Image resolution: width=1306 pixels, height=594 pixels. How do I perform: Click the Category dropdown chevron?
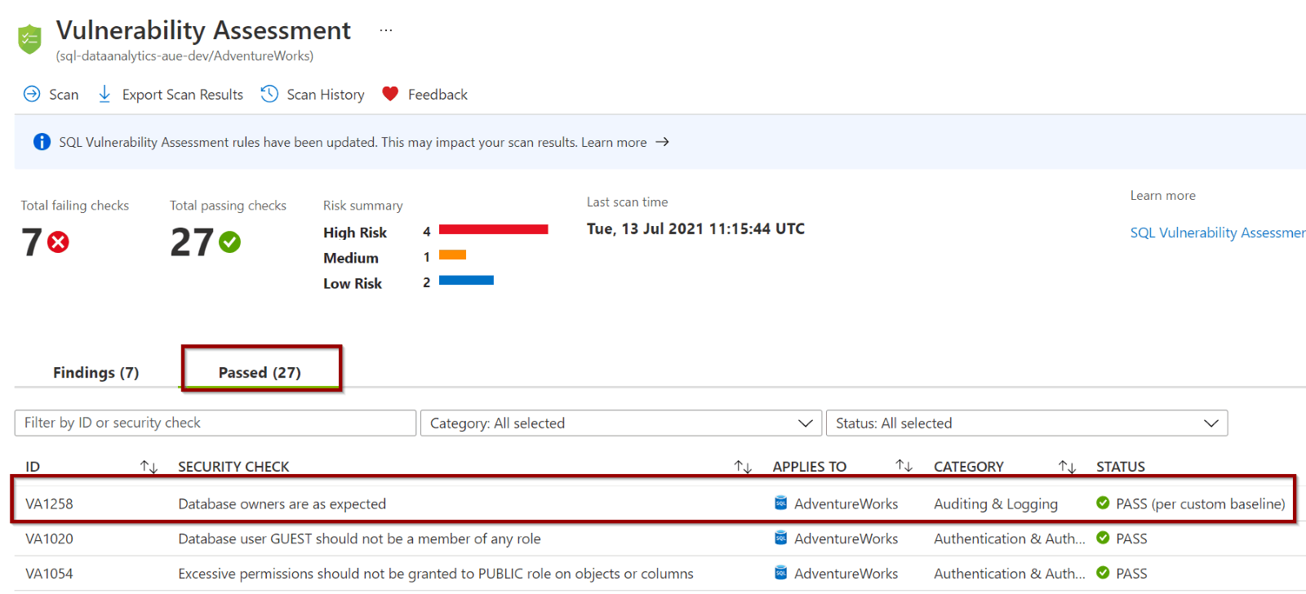pyautogui.click(x=805, y=423)
